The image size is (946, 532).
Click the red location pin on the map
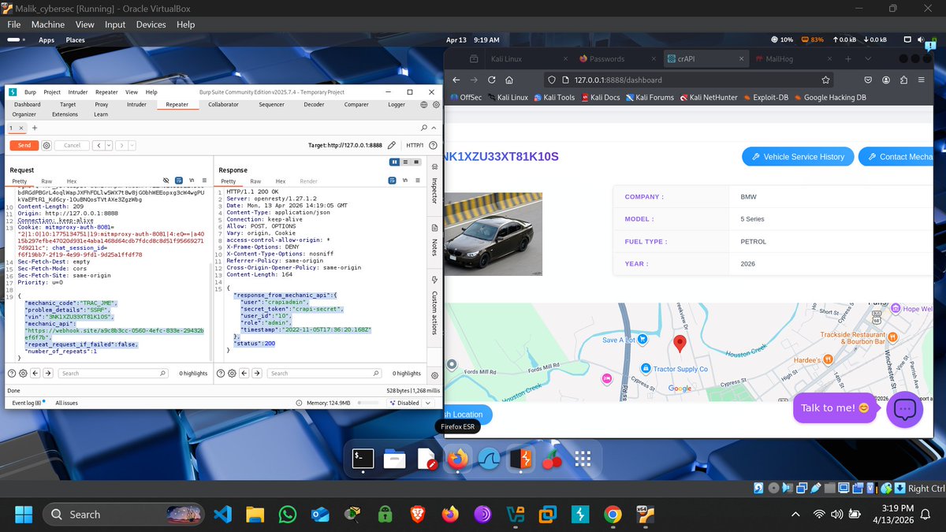[680, 344]
